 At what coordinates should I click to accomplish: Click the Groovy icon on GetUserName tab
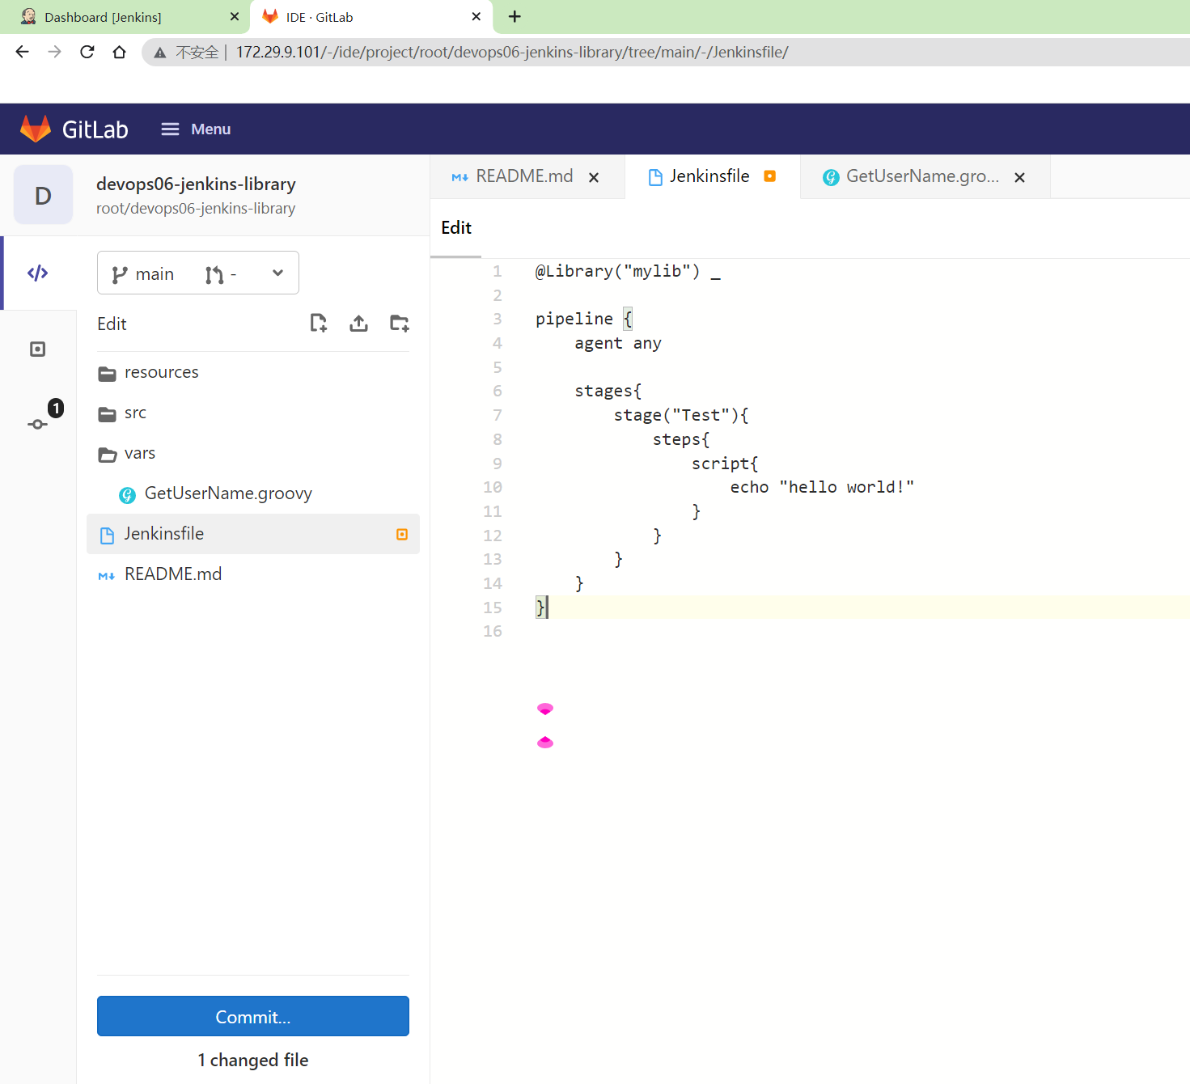831,177
